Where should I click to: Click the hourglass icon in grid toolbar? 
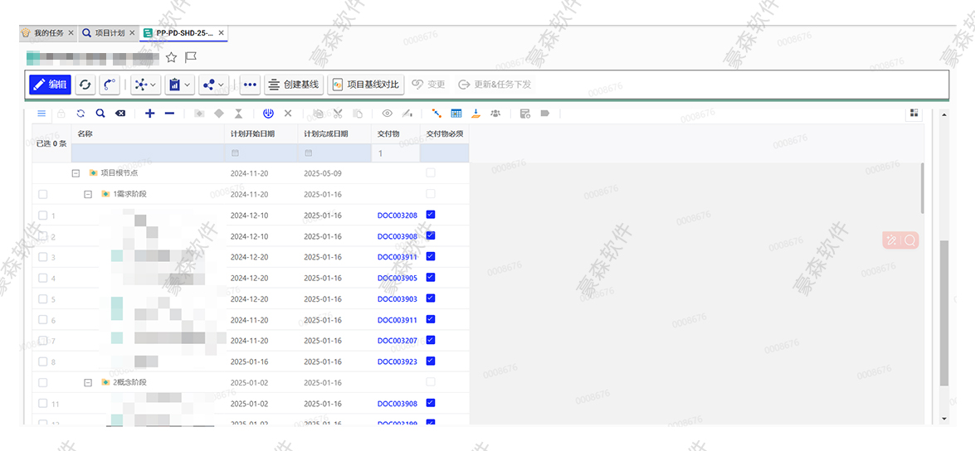click(239, 114)
